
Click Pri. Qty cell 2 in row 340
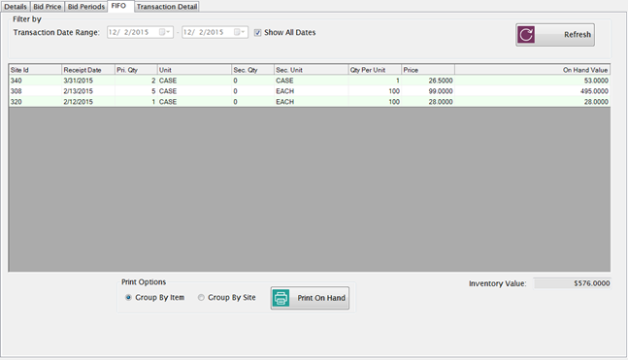coord(136,81)
